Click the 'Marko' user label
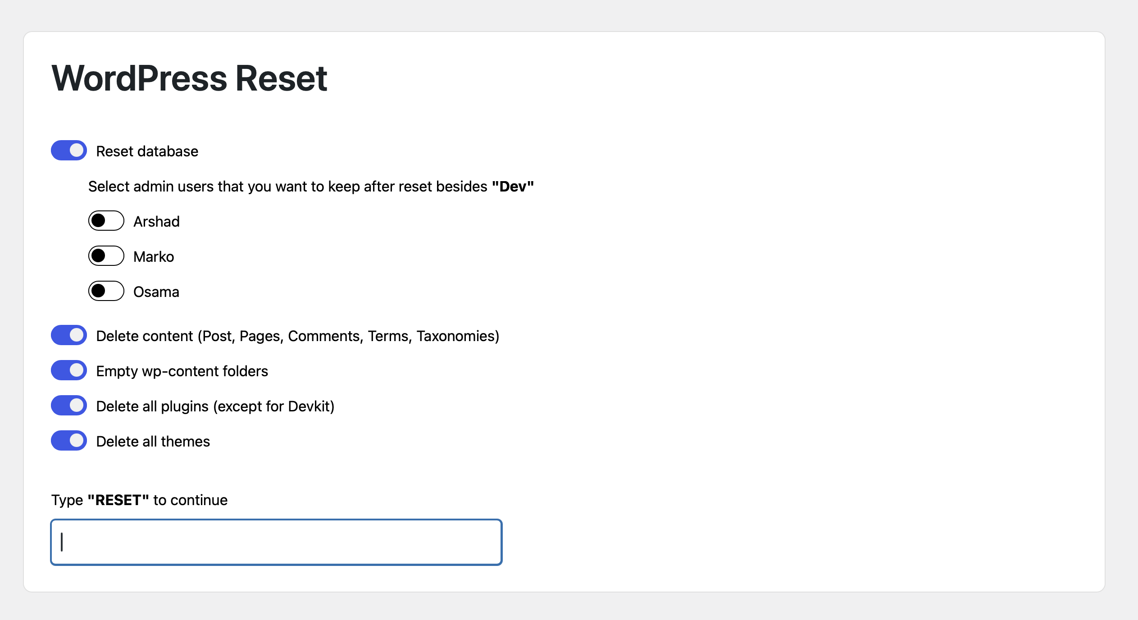Screen dimensions: 1138x620 coord(154,257)
